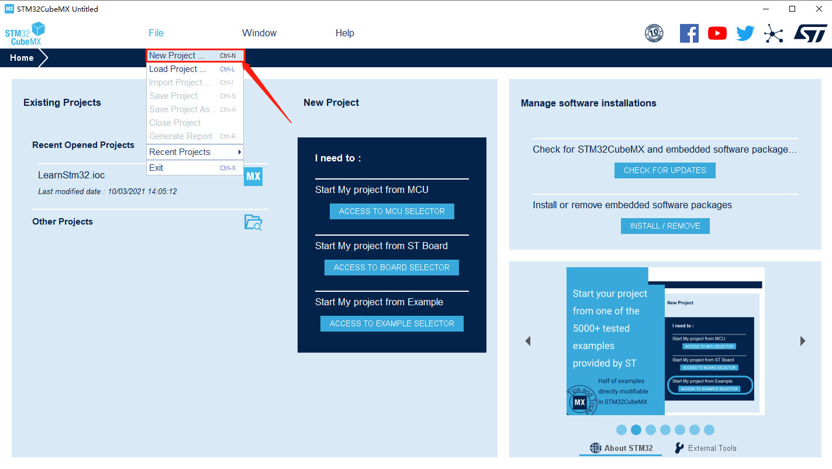This screenshot has width=832, height=469.
Task: Click ACCESS TO BOARD SELECTOR button
Action: (x=392, y=267)
